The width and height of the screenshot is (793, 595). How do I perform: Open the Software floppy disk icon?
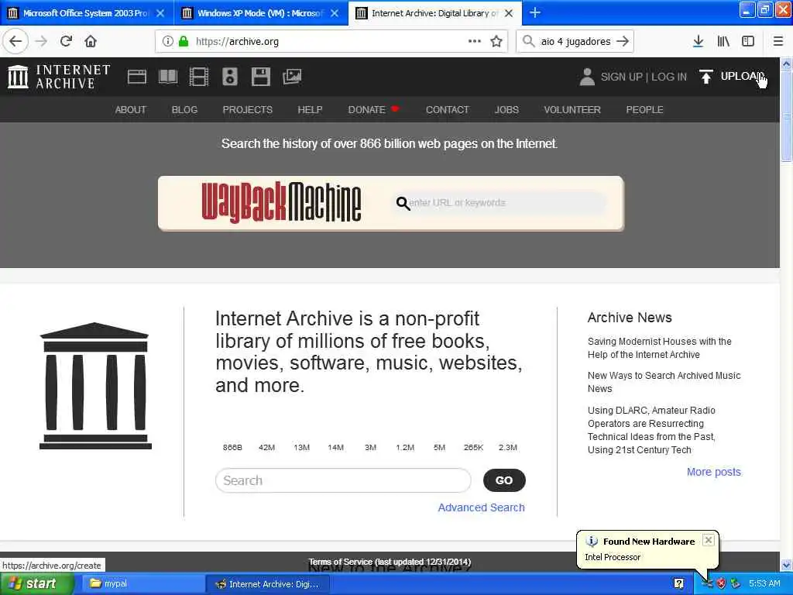tap(260, 77)
